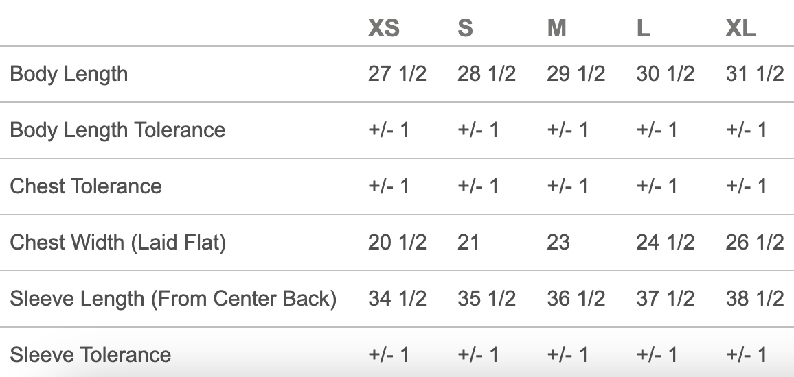Click the XS size column header

tap(383, 29)
